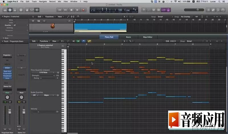Open the Library panel button
228x134 pixels.
tap(5, 10)
